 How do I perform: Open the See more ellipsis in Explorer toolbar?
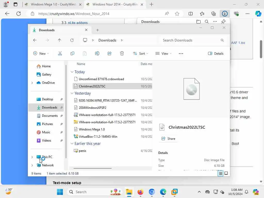coord(181,54)
